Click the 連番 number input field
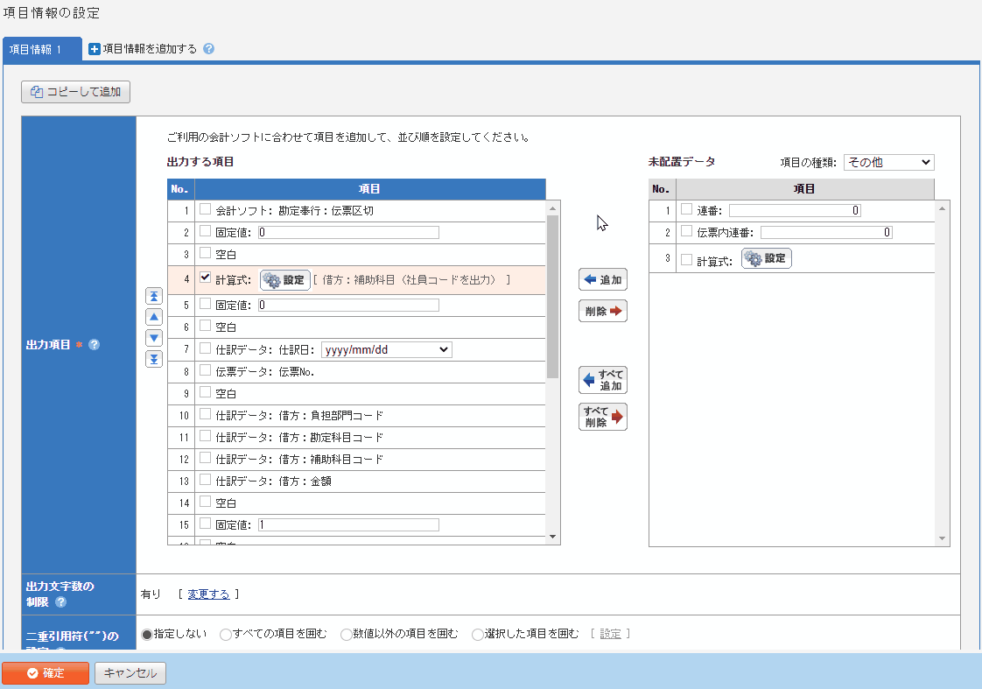Image resolution: width=982 pixels, height=689 pixels. click(795, 211)
